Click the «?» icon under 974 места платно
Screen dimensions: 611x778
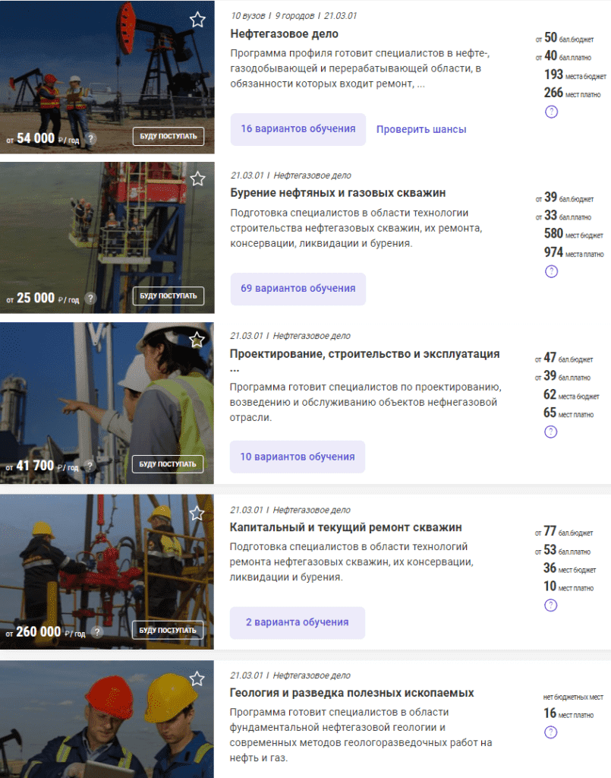(552, 270)
